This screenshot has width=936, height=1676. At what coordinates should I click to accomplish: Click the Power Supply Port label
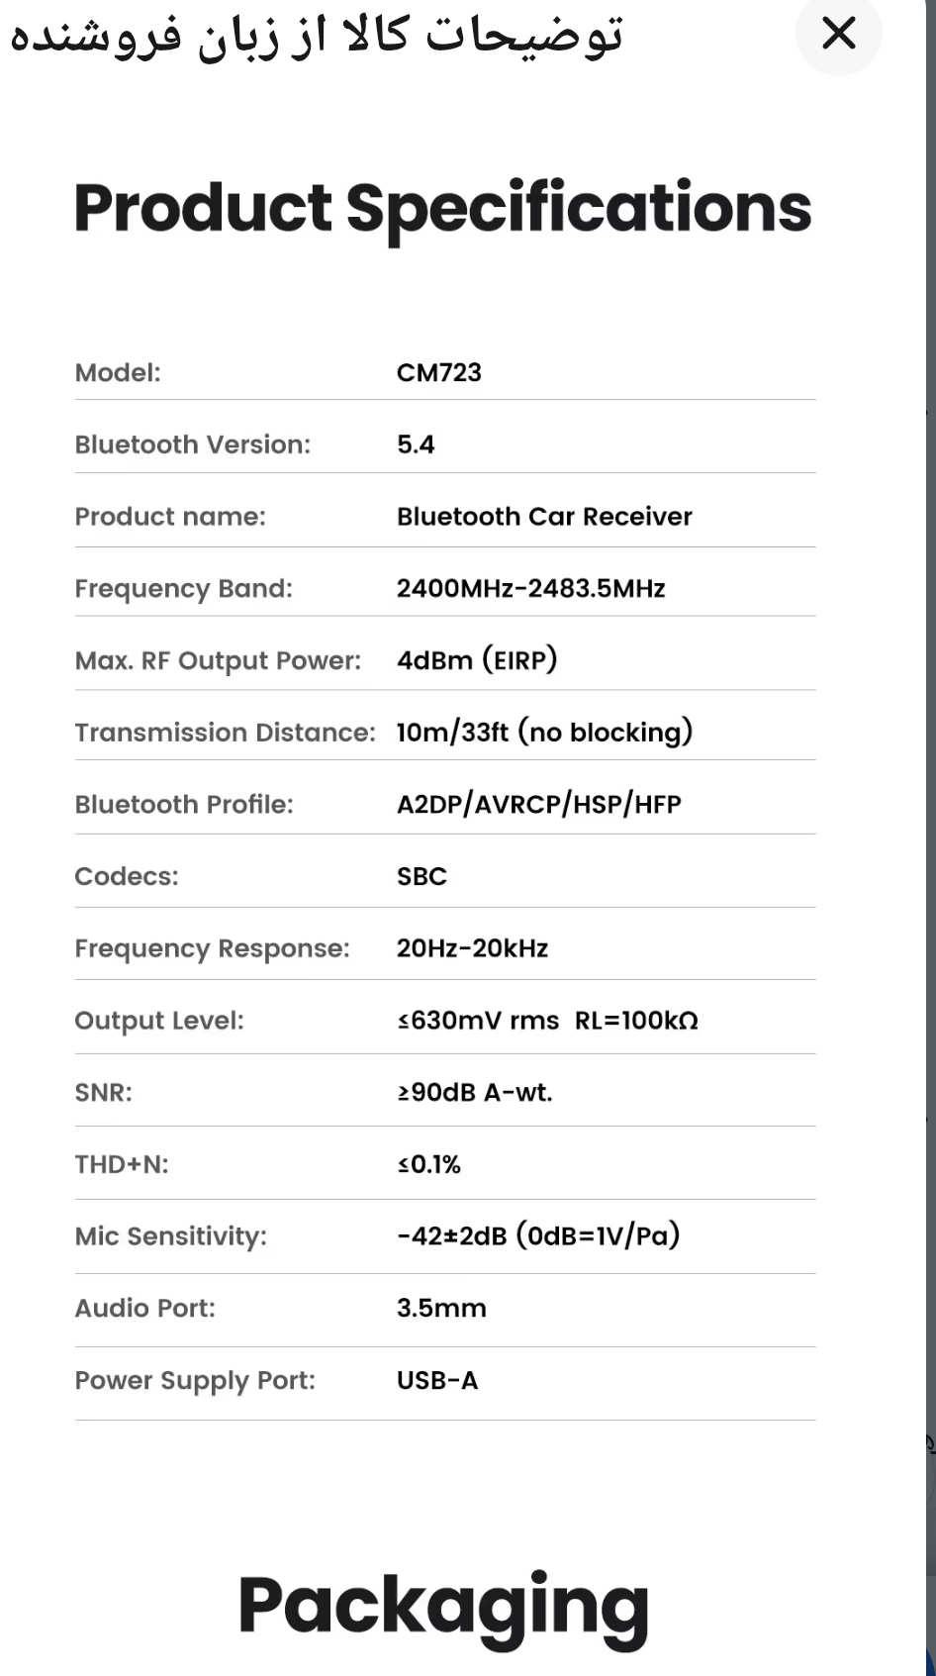point(195,1380)
